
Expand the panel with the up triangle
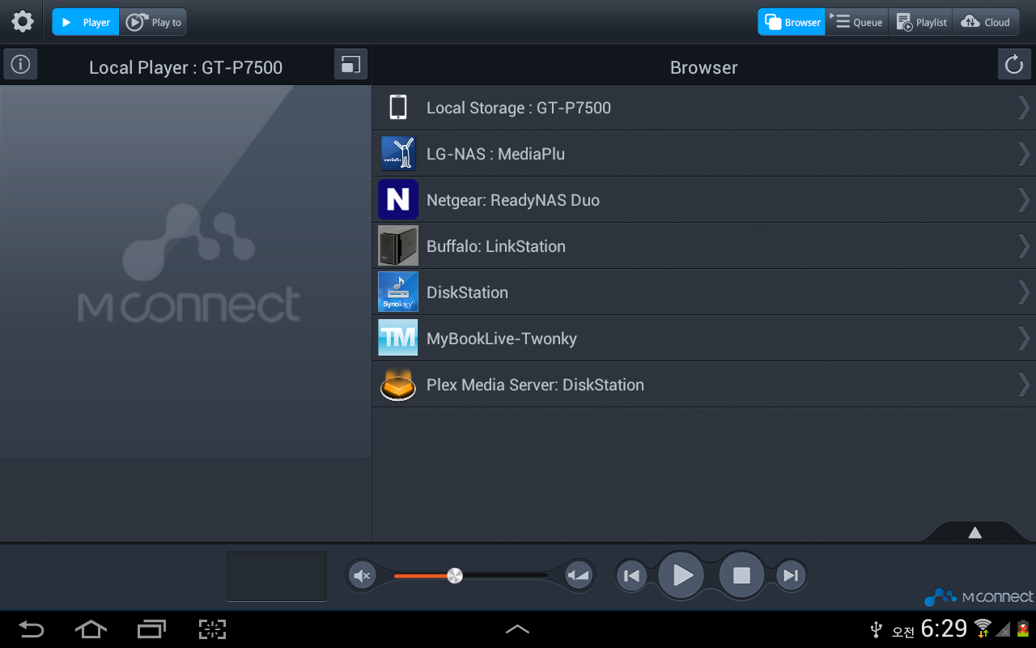click(x=975, y=532)
